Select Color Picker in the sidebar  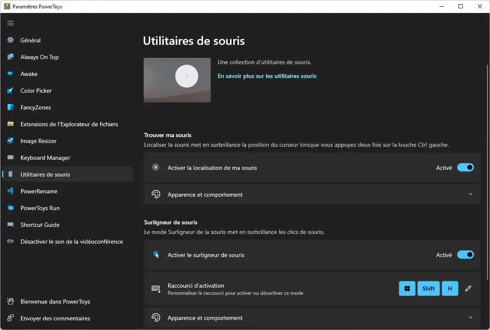[67, 91]
